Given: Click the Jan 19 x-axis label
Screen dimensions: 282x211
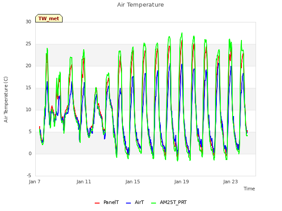Looking at the screenshot, I should tap(182, 182).
